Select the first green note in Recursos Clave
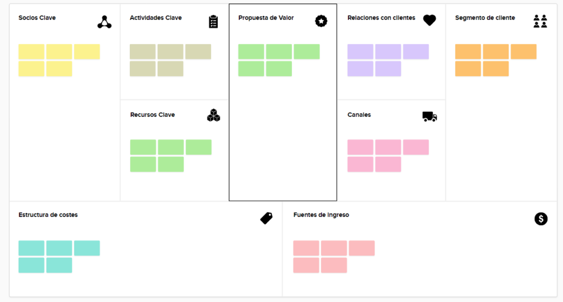This screenshot has width=563, height=302. (x=143, y=147)
